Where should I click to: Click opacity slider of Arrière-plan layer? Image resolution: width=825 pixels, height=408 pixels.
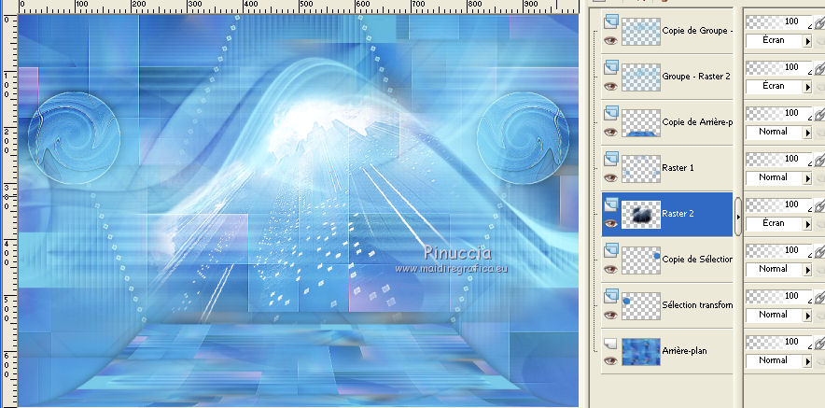[779, 343]
